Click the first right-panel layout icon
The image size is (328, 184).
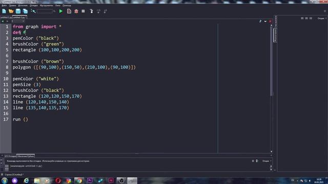pos(302,18)
